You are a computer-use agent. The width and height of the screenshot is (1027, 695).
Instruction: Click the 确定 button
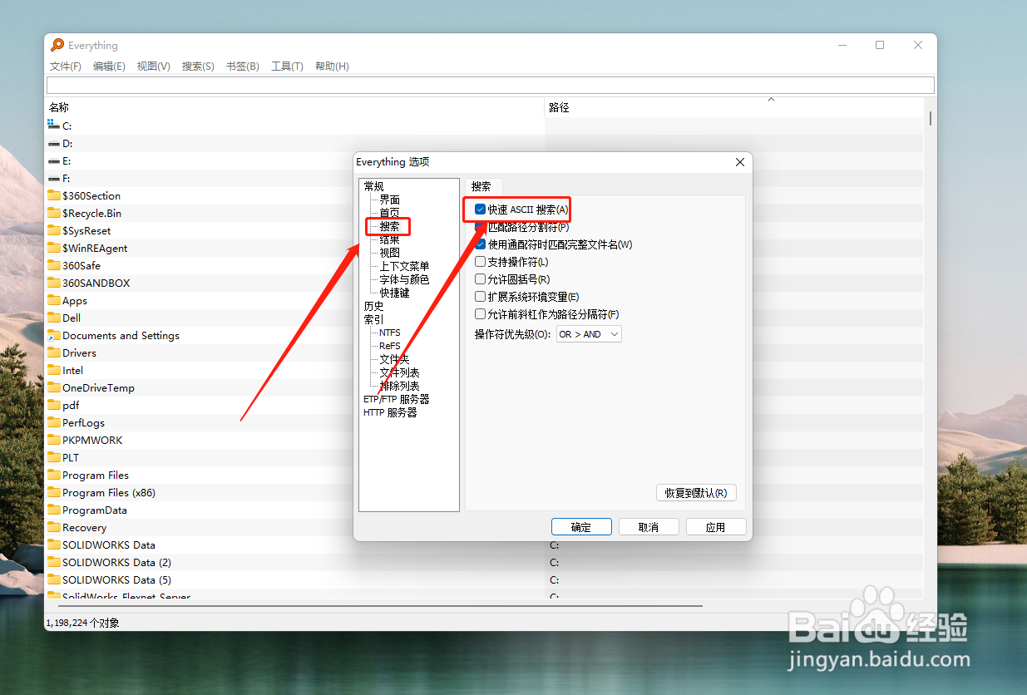pos(581,527)
